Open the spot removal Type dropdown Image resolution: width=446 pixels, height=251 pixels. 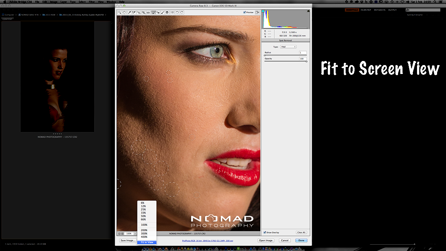288,47
